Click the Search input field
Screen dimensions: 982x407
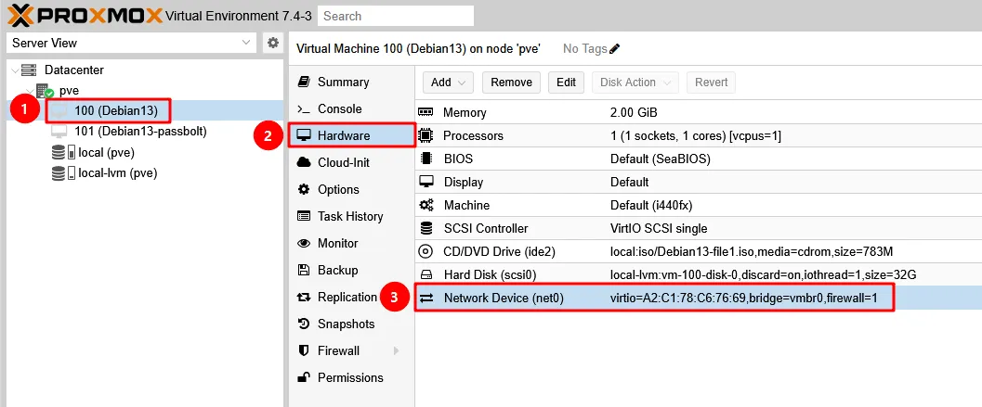click(395, 16)
